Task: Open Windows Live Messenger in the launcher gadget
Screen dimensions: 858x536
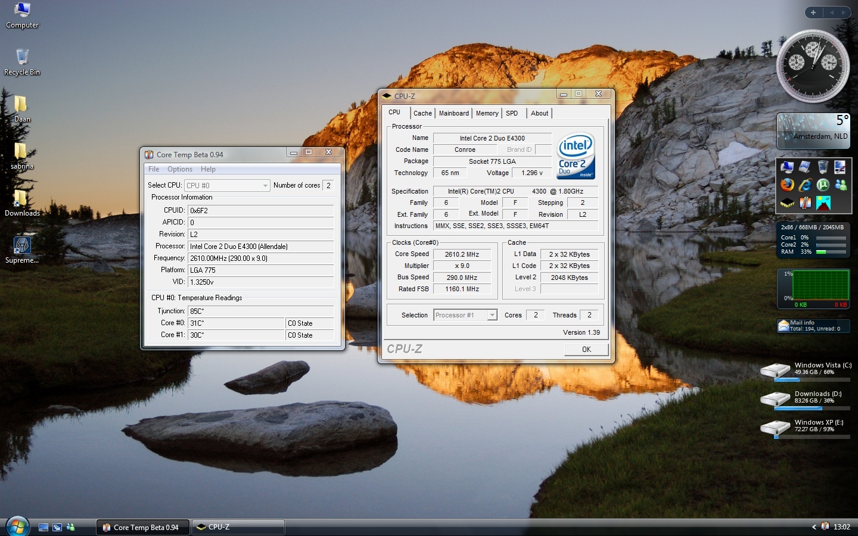Action: [841, 185]
